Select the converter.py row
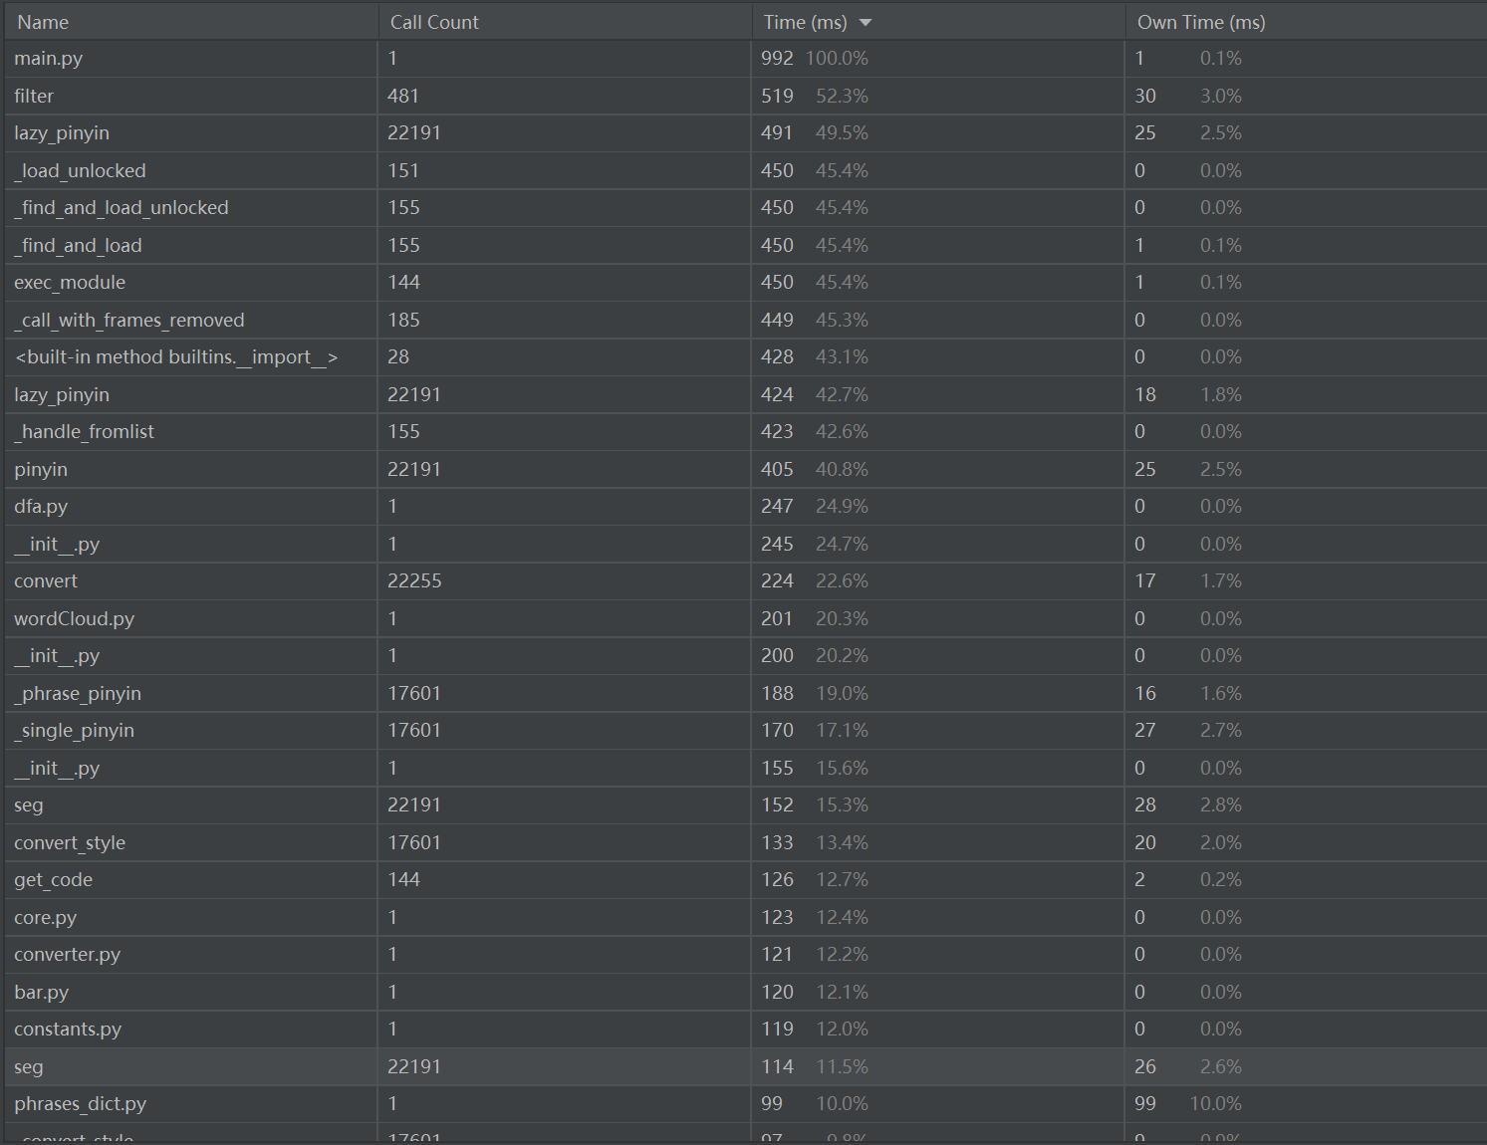Image resolution: width=1487 pixels, height=1145 pixels. pos(745,955)
